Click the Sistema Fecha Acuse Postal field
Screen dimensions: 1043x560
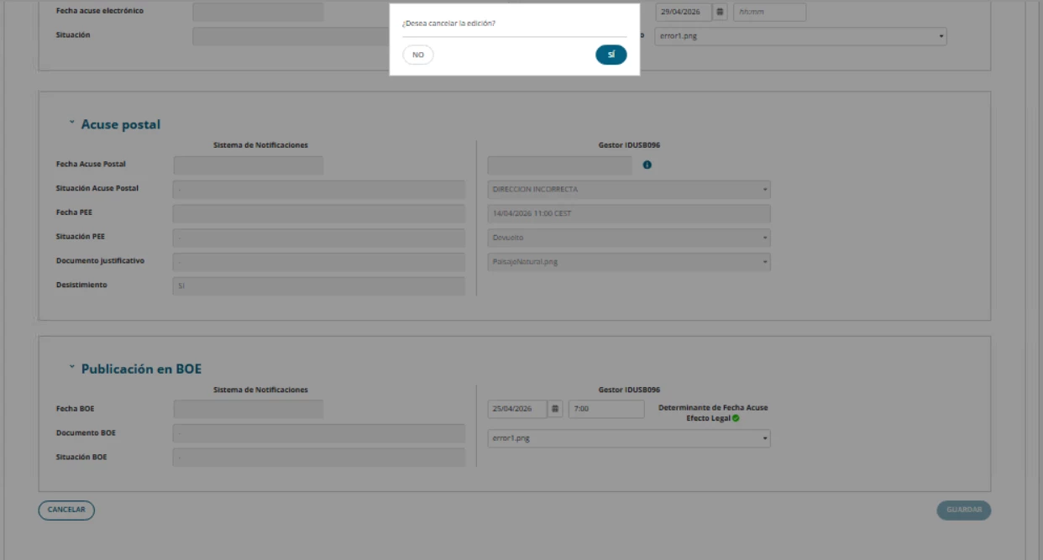pyautogui.click(x=249, y=165)
